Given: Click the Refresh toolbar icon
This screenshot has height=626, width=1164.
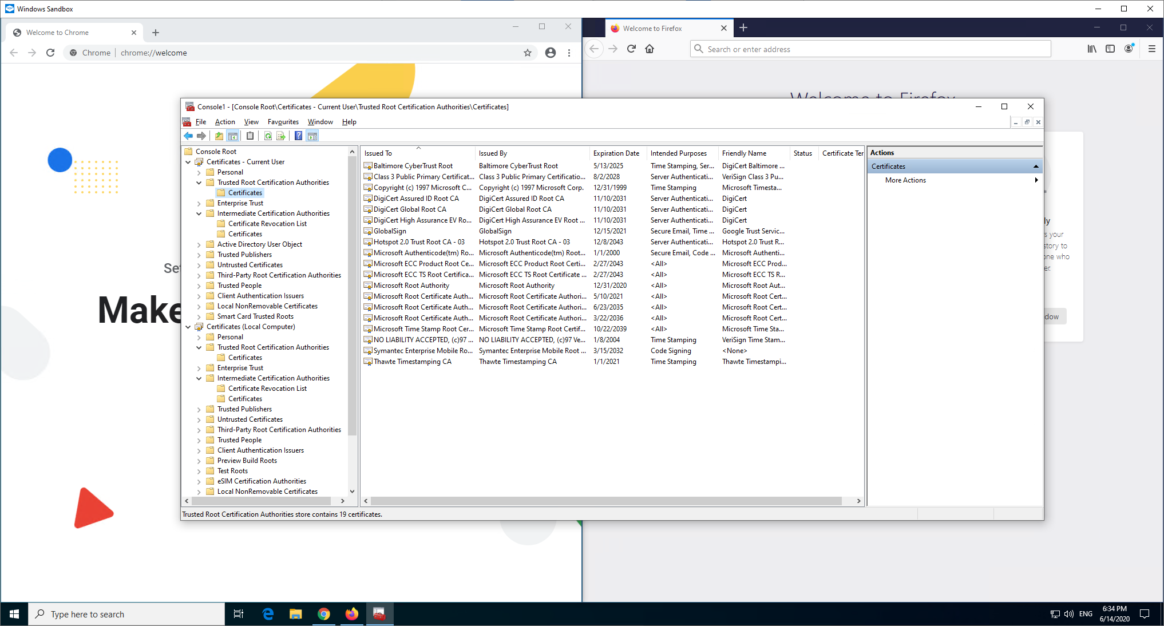Looking at the screenshot, I should (268, 136).
